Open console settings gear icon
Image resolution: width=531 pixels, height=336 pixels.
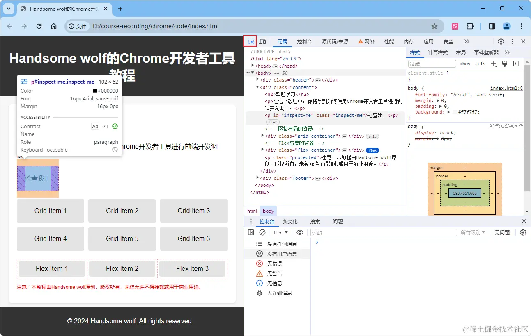tap(523, 232)
